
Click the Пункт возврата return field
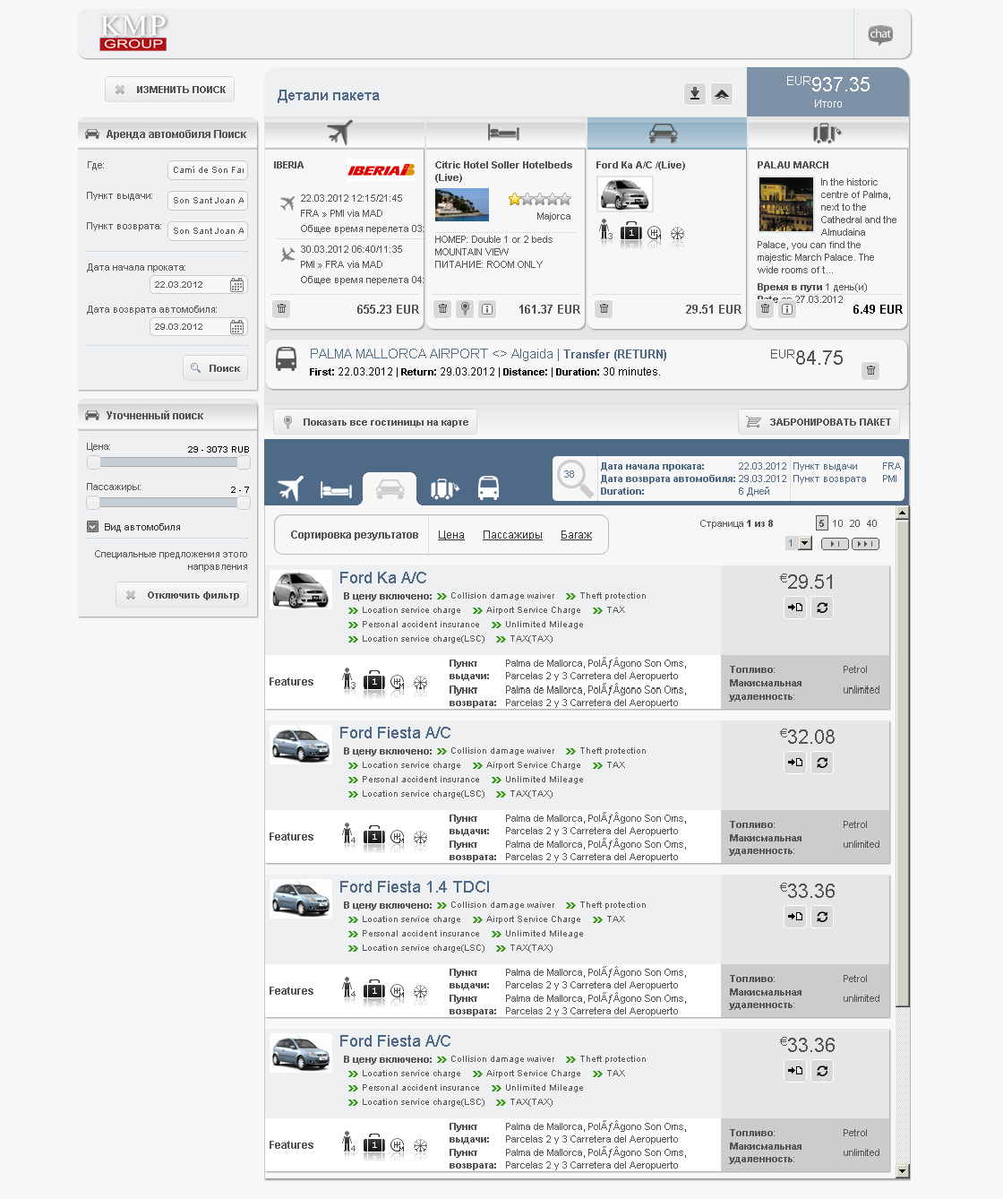tap(208, 231)
